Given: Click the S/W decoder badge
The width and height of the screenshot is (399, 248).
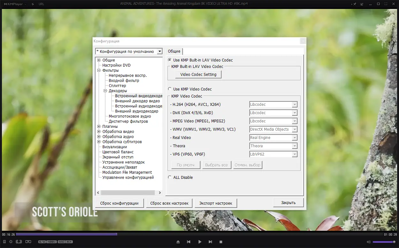Looking at the screenshot, I should click(x=42, y=242).
